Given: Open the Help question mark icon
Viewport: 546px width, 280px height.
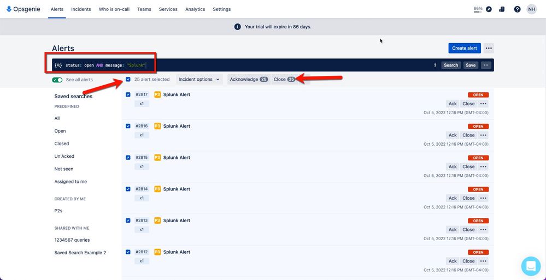Looking at the screenshot, I should coord(518,9).
